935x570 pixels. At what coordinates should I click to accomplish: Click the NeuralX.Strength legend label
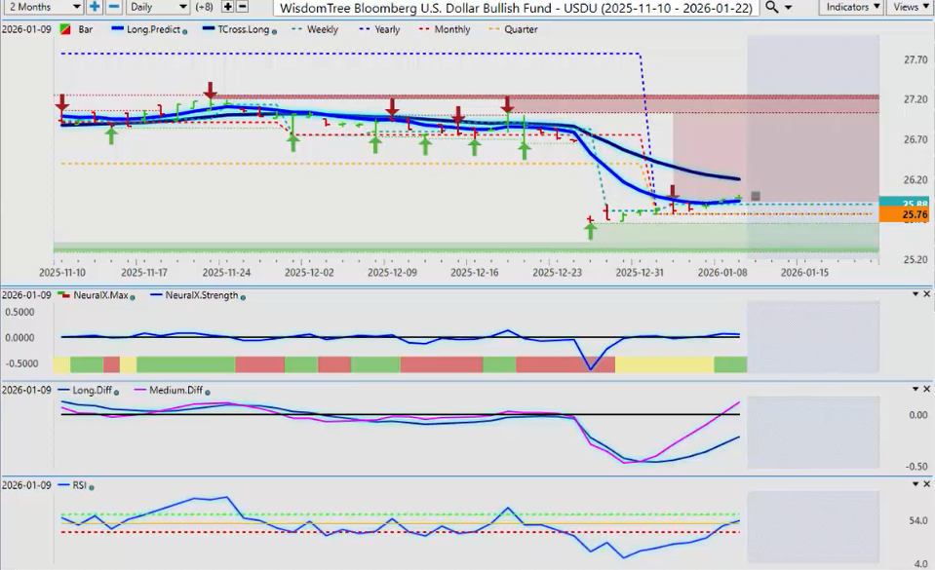click(202, 295)
